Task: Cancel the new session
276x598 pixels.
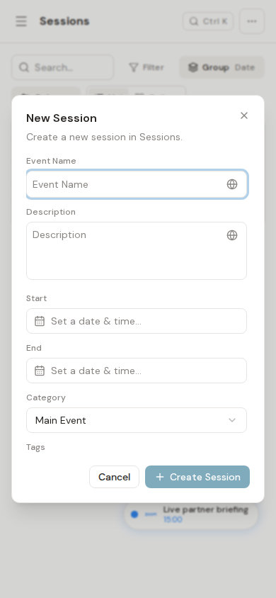Action: tap(114, 477)
